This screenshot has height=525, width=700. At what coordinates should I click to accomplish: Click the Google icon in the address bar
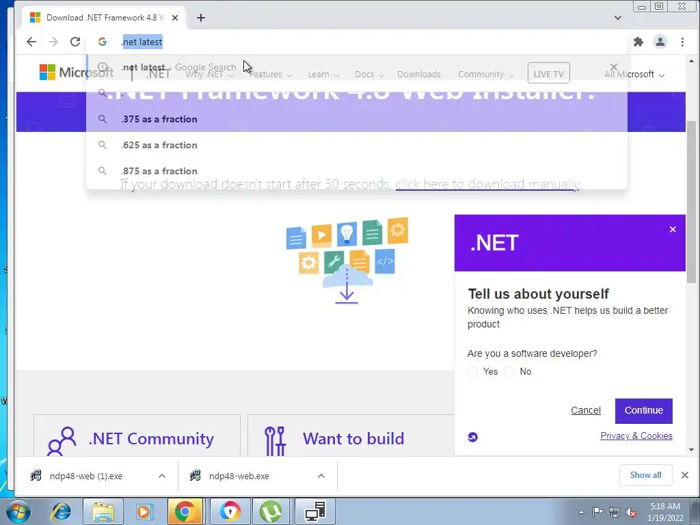[x=103, y=42]
